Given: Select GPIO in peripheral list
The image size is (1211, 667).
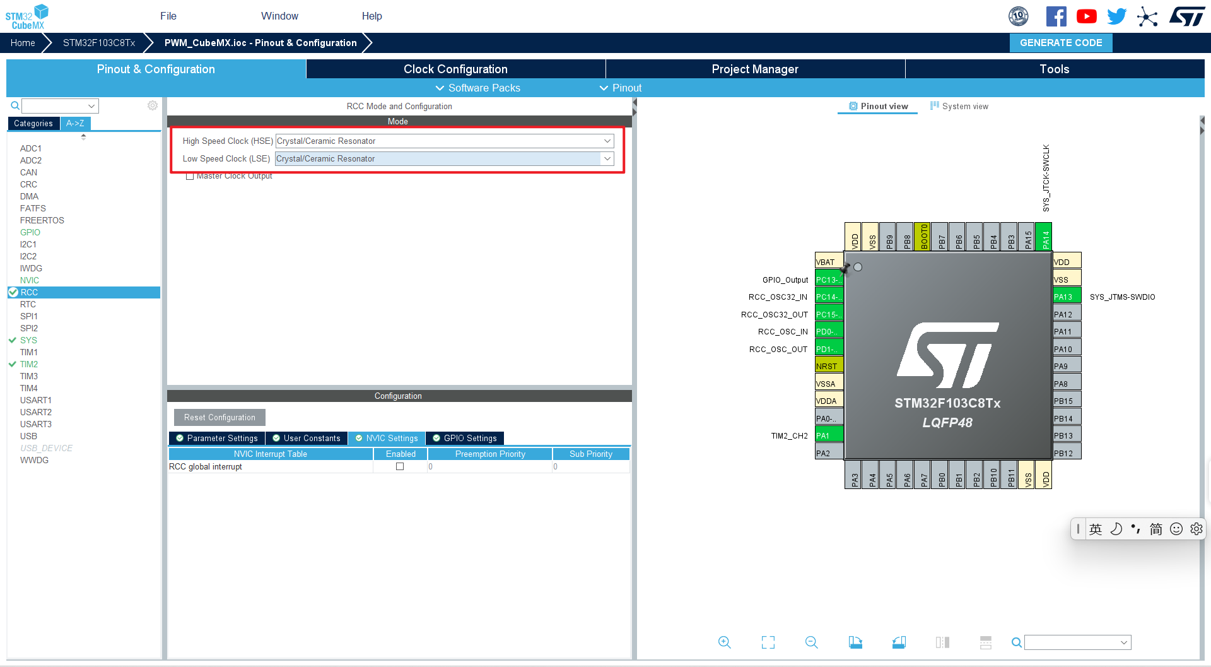Looking at the screenshot, I should (30, 232).
